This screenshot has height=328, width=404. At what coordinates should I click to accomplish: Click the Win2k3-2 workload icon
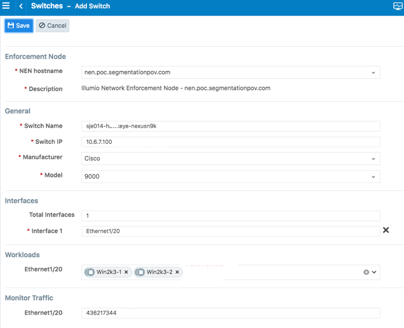pos(141,272)
